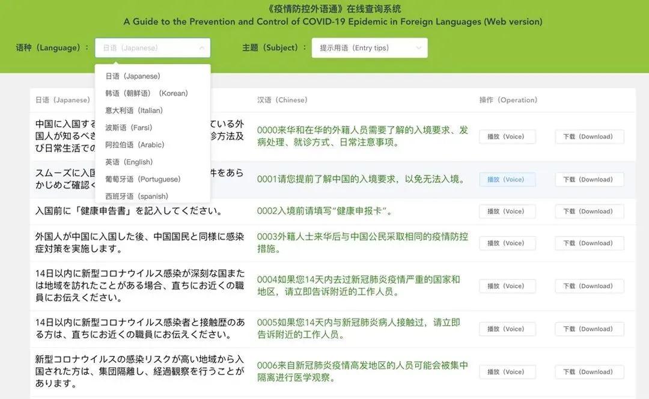
Task: Choose Korean (韩语) language option
Action: pos(147,93)
